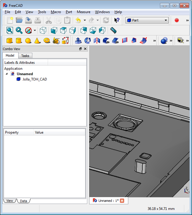Click the Save document icon
Viewport: 192px width, 215px height.
coord(28,20)
